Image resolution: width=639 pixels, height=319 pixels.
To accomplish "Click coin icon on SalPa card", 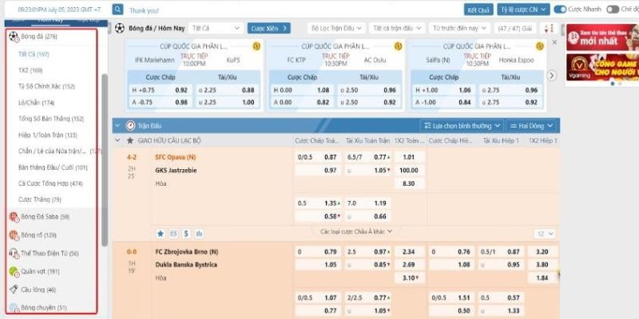I will click(540, 46).
